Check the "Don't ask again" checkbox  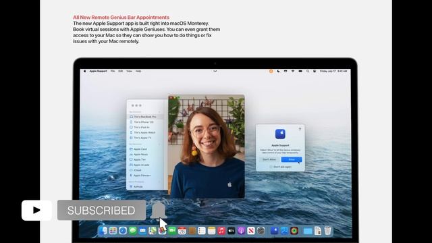point(271,167)
